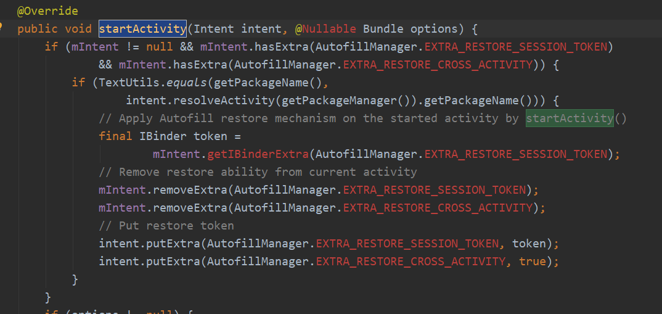Click the "true" literal
This screenshot has width=662, height=314.
(532, 261)
